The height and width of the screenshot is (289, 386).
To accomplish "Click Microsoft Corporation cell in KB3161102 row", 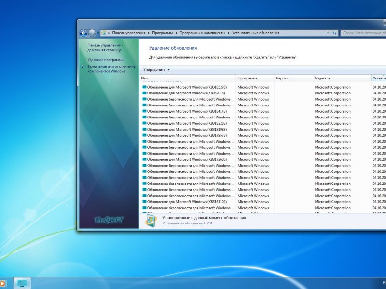I will [x=332, y=202].
